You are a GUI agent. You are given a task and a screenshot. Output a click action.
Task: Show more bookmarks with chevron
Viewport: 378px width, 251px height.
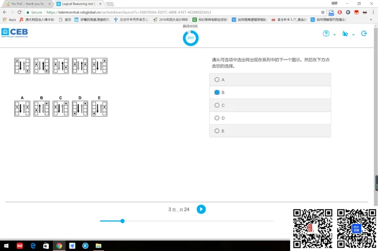[x=371, y=20]
